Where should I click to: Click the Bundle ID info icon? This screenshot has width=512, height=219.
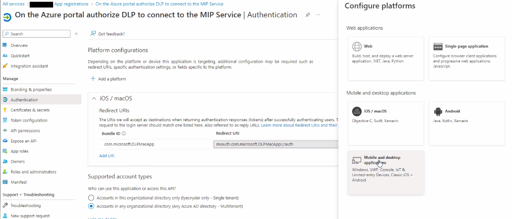tap(124, 134)
